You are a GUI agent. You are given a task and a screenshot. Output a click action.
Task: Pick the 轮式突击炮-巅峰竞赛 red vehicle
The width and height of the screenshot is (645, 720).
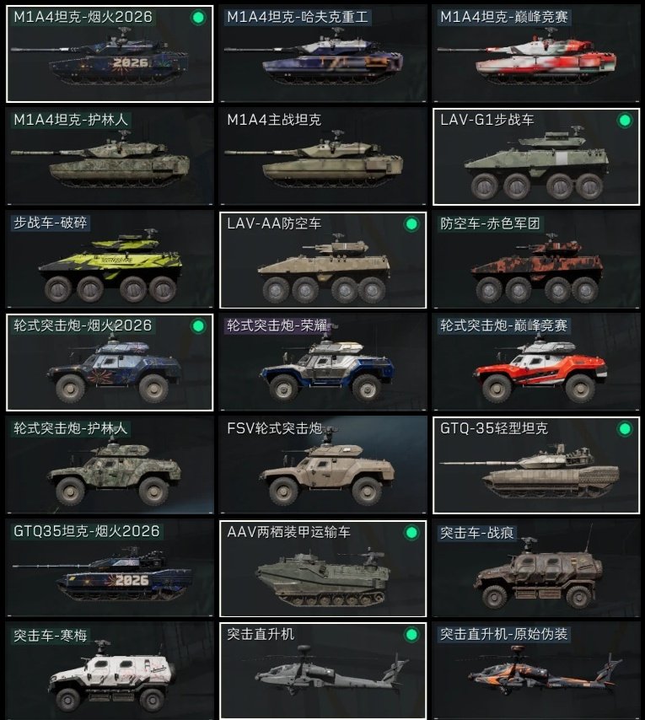536,363
